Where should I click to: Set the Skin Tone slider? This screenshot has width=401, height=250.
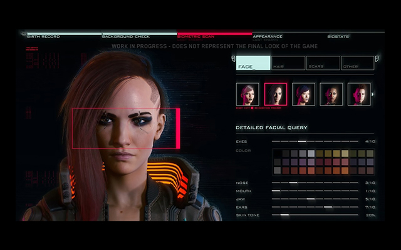tap(285, 215)
